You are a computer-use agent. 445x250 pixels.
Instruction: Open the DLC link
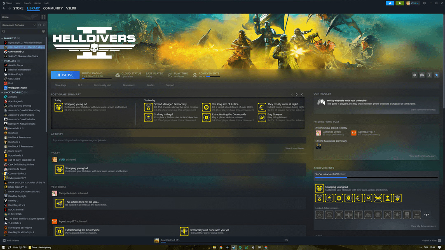click(80, 85)
